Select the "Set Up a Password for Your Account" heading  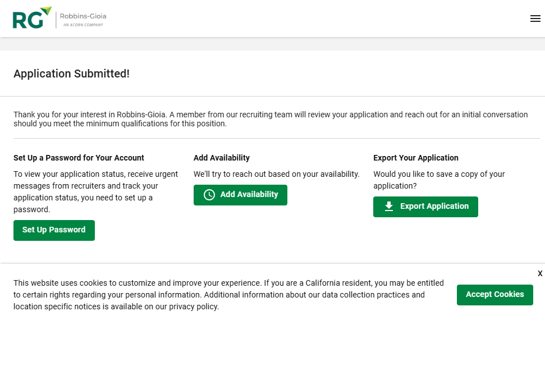79,158
